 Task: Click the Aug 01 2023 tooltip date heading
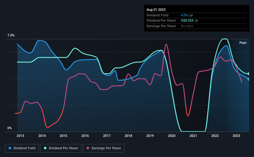point(156,10)
